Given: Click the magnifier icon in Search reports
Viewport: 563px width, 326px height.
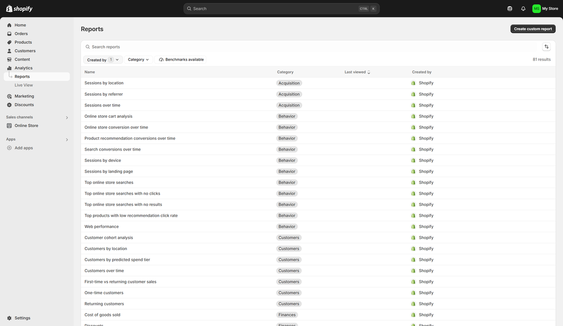Looking at the screenshot, I should tap(88, 47).
